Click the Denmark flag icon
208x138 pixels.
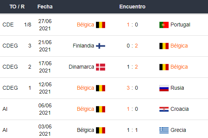tap(101, 67)
